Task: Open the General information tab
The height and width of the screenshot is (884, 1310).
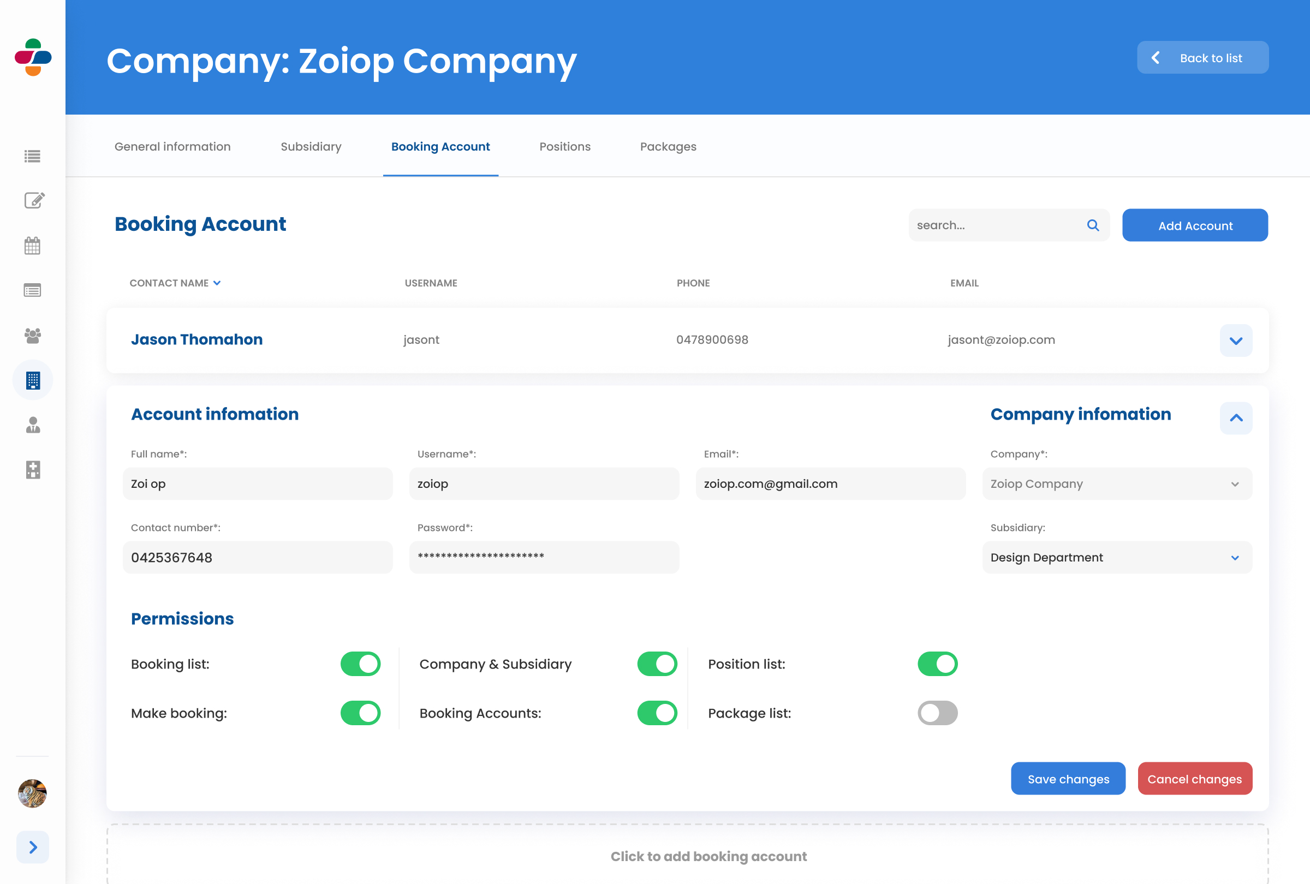Action: (x=172, y=146)
